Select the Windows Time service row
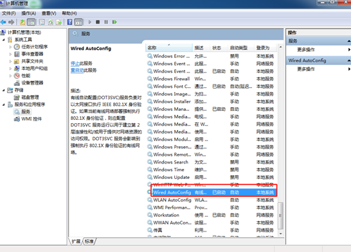The height and width of the screenshot is (252, 351). point(212,170)
